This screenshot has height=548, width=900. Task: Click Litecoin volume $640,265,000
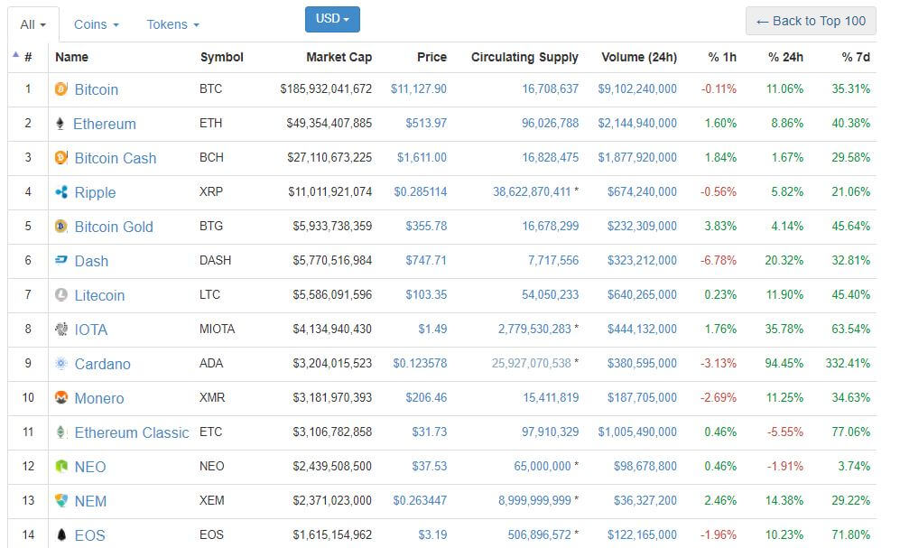[642, 295]
